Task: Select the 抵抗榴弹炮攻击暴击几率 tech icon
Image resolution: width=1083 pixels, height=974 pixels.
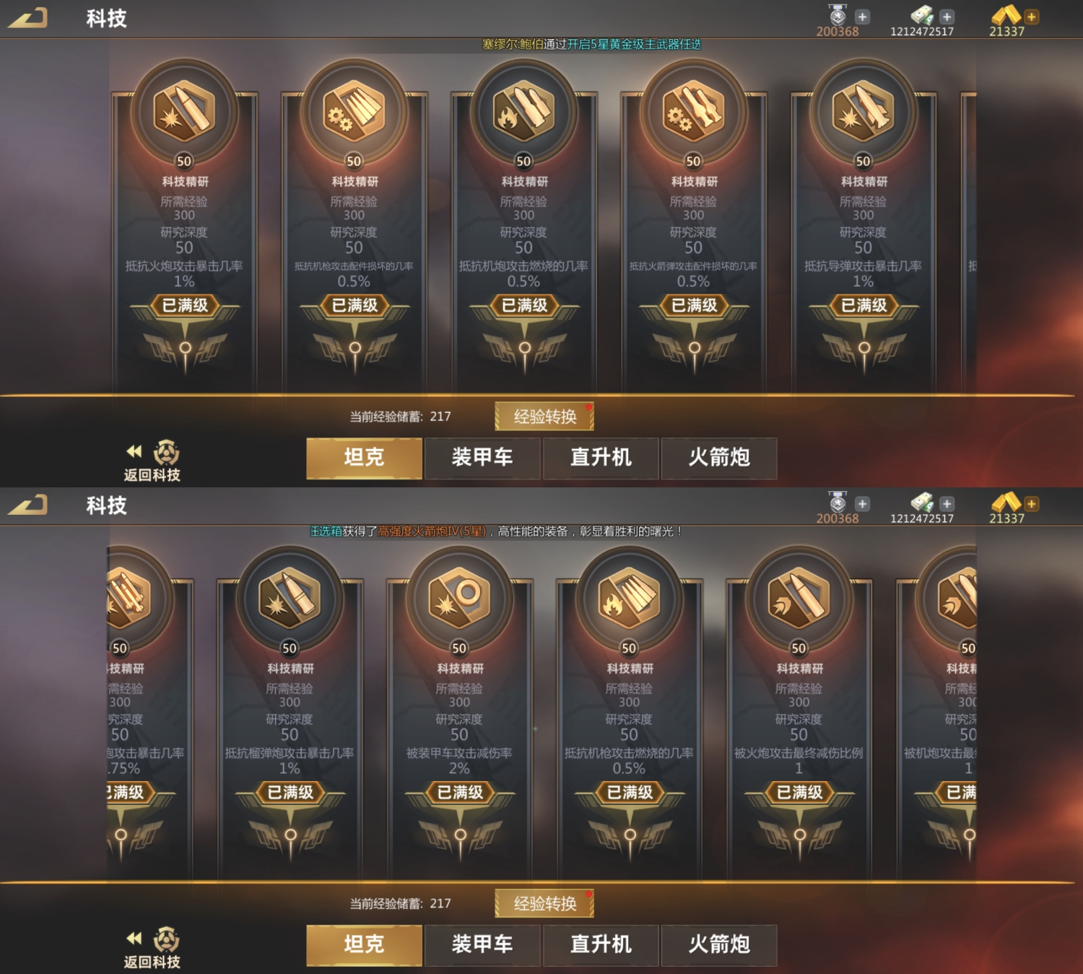Action: click(290, 599)
